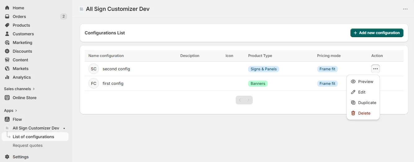Click the Orders inbox icon
Image resolution: width=414 pixels, height=162 pixels.
pos(7,16)
